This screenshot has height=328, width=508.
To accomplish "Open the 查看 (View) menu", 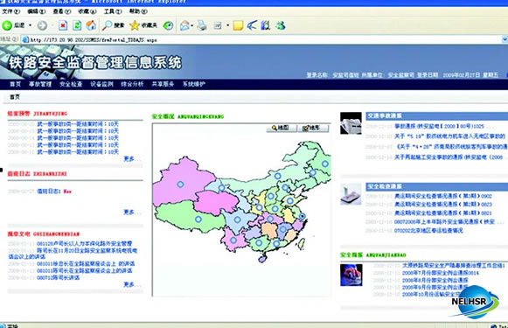I will coord(62,11).
